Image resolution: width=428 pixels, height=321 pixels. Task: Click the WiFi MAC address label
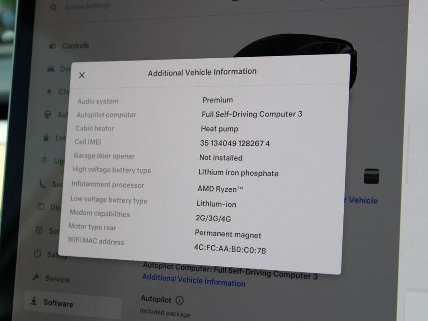click(x=96, y=241)
